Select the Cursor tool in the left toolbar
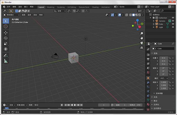Viewport: 177px width, 115px height. pyautogui.click(x=6, y=27)
